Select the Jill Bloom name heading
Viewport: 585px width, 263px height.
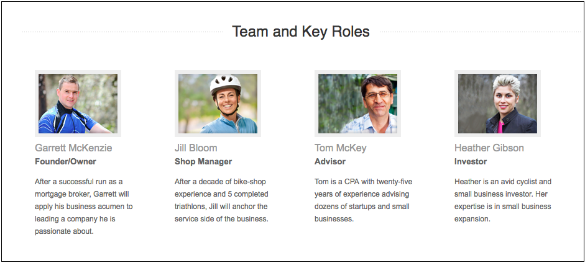click(x=196, y=148)
